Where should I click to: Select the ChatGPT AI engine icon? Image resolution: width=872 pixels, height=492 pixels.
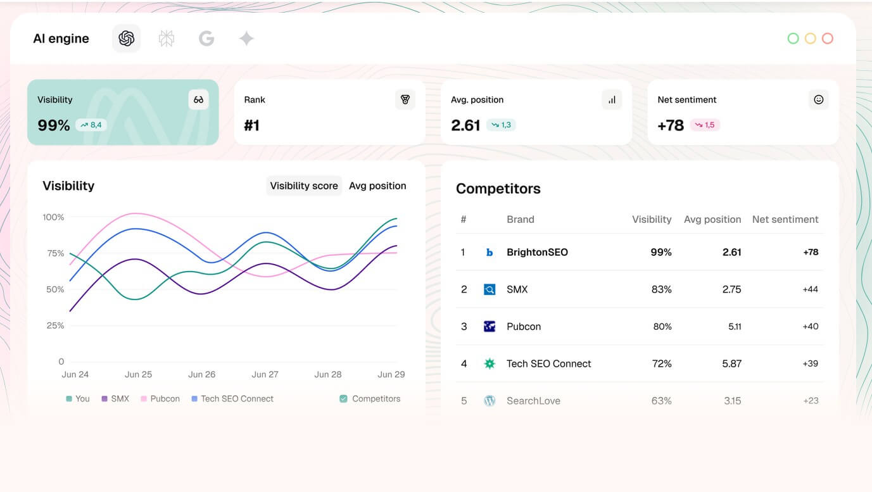pos(127,39)
